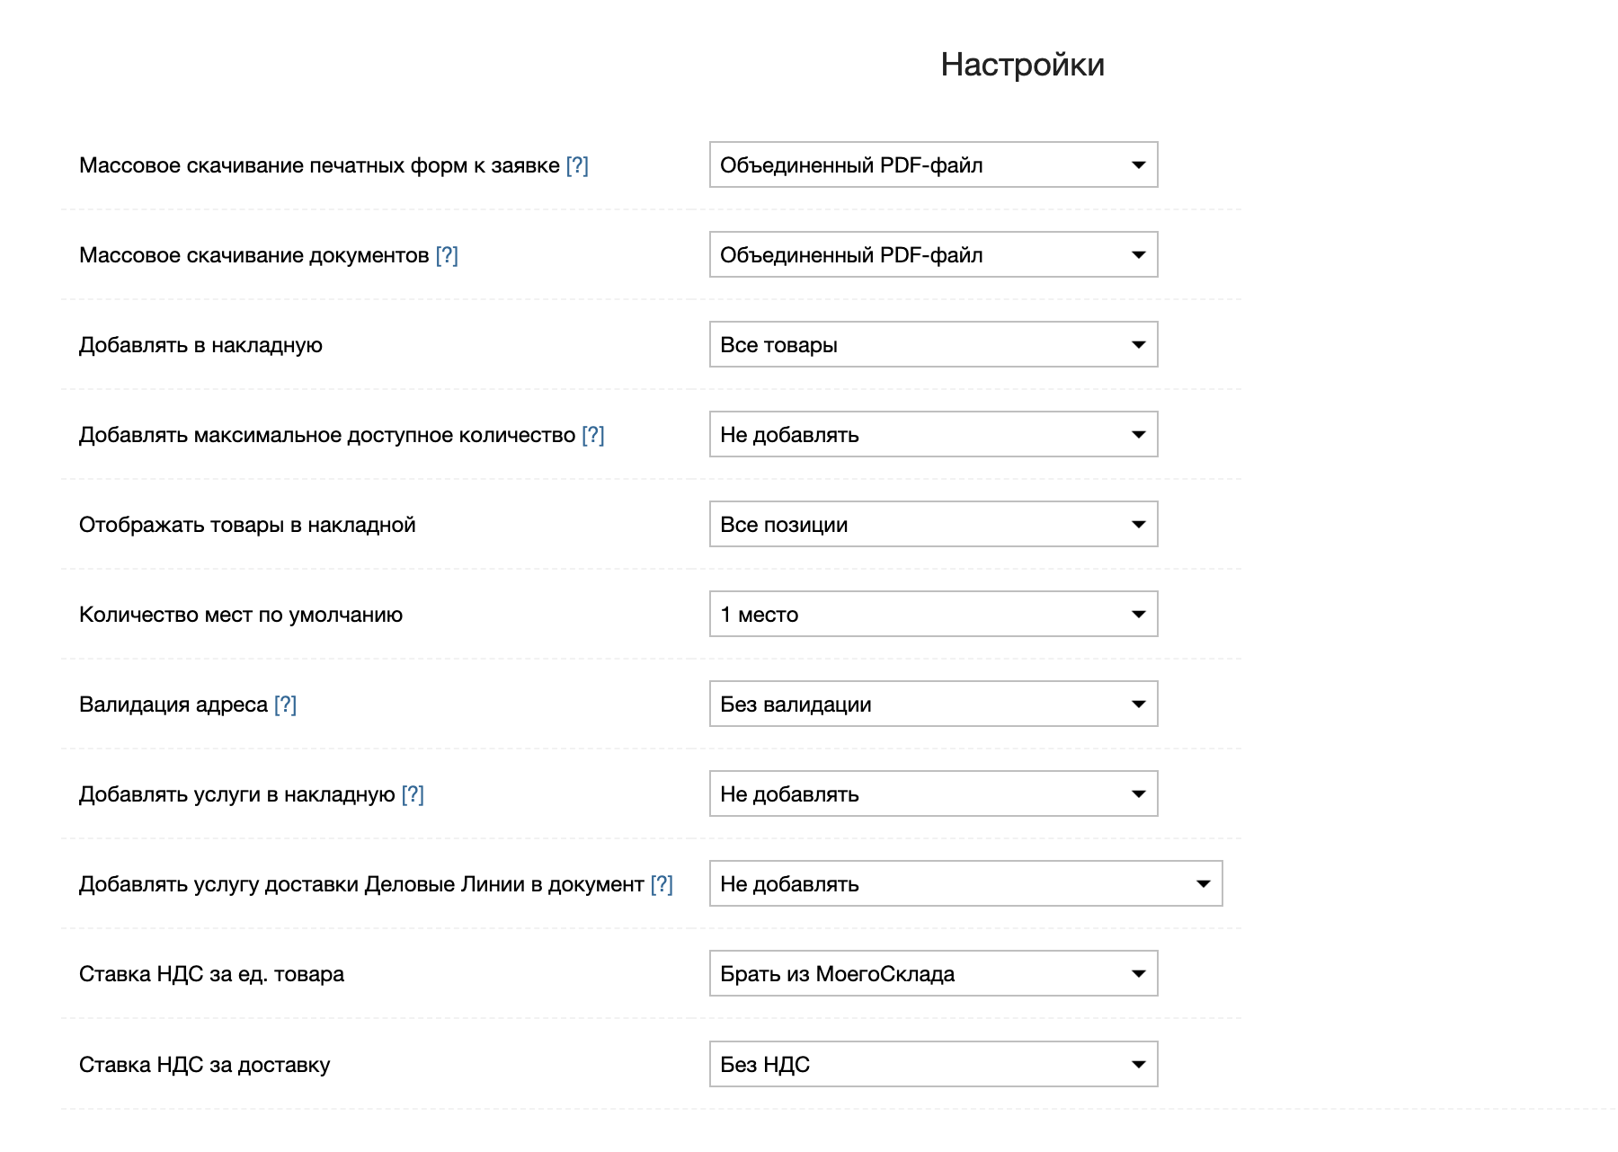Expand Добавлять услуги в накладную dropdown
Image resolution: width=1618 pixels, height=1152 pixels.
(x=933, y=794)
